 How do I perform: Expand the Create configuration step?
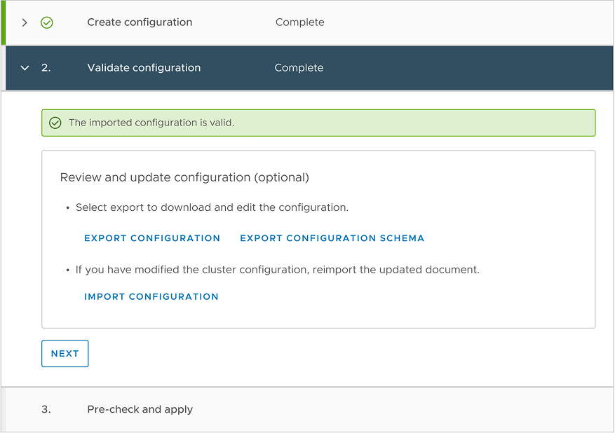[140, 22]
